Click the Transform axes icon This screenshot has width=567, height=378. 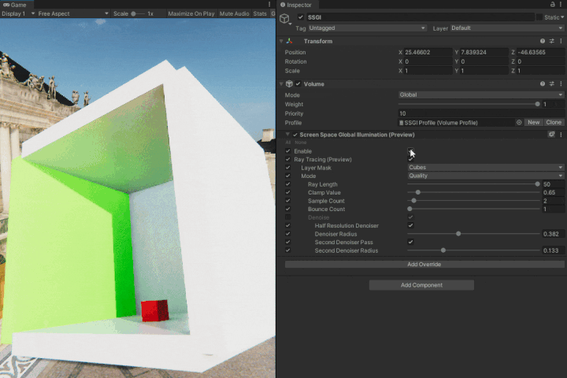pos(290,41)
